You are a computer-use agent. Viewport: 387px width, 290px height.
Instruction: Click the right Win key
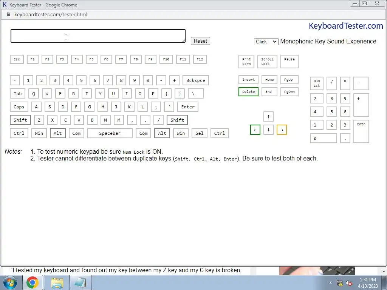[181, 133]
